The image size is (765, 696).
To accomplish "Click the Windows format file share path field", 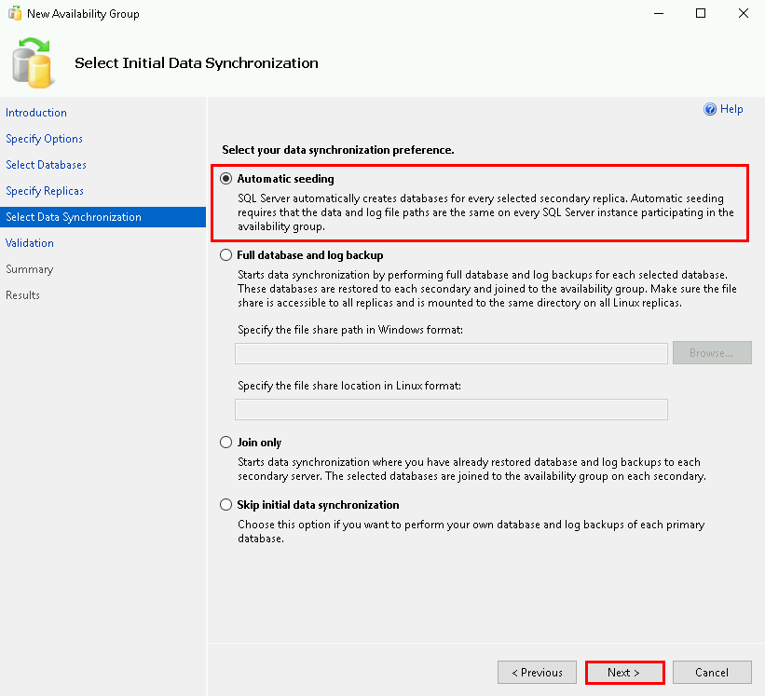I will tap(451, 353).
